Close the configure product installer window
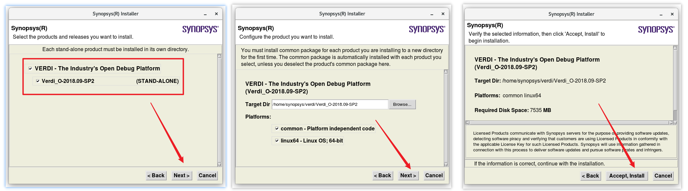Viewport: 688px width, 191px height. tap(443, 14)
